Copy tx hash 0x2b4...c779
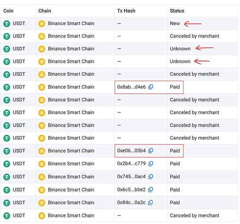Screen dimensions: 240x224 click(x=151, y=164)
